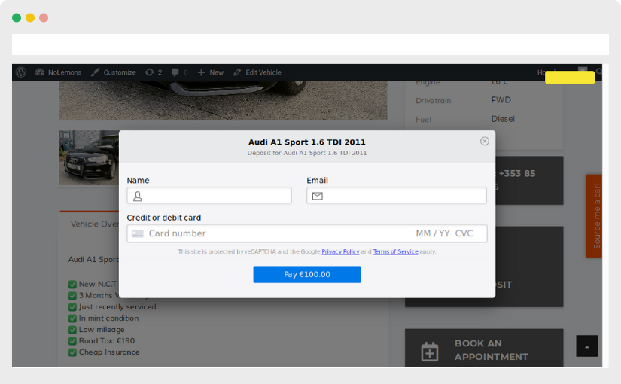Click the back-to-top arrow button
Image resolution: width=621 pixels, height=384 pixels.
[586, 346]
